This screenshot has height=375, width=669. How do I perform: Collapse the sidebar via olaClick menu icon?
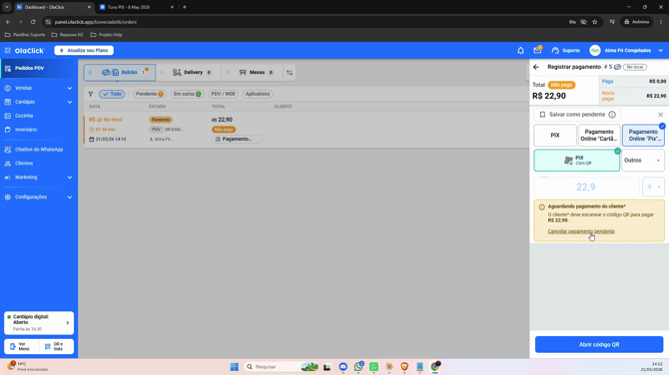click(8, 50)
